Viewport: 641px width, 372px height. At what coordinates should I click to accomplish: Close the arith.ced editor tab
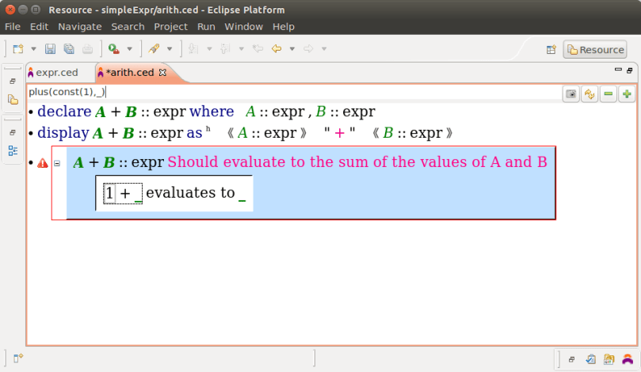[x=163, y=73]
